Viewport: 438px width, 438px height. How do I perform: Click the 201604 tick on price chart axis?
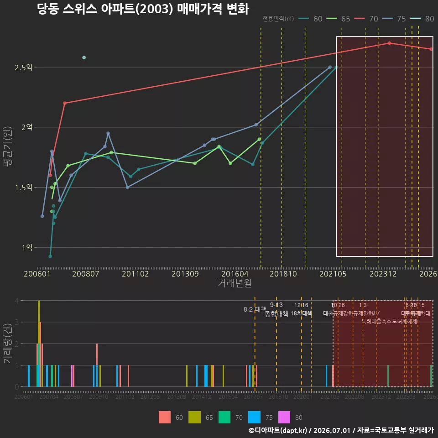235,274
